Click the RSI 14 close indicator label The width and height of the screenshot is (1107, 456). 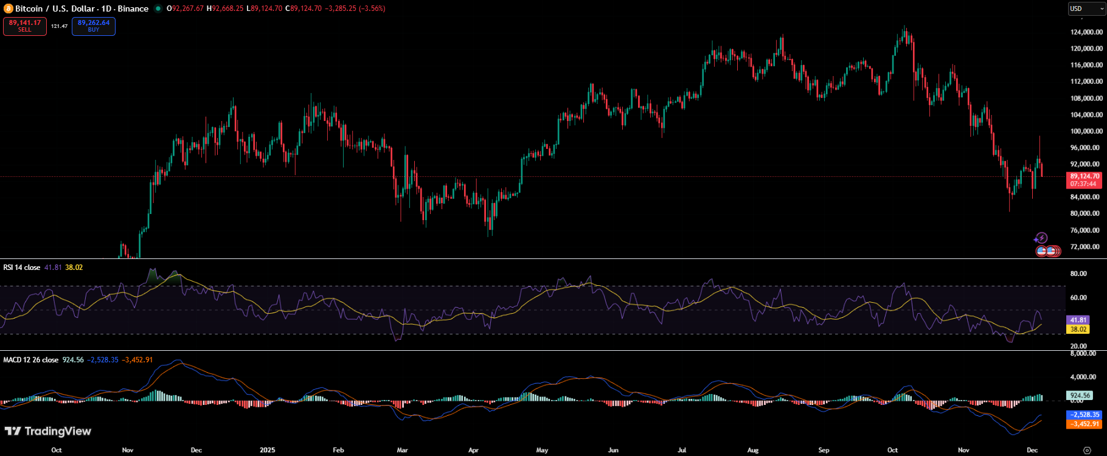click(22, 268)
